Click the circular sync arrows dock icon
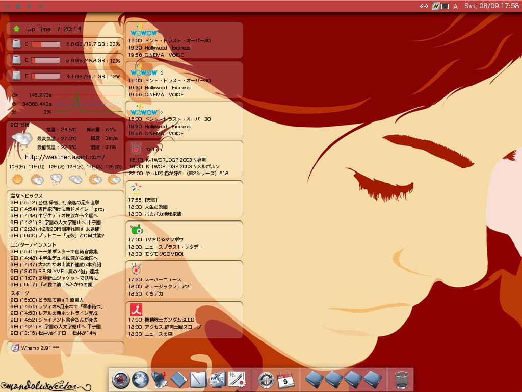The width and height of the screenshot is (522, 392). point(266,380)
